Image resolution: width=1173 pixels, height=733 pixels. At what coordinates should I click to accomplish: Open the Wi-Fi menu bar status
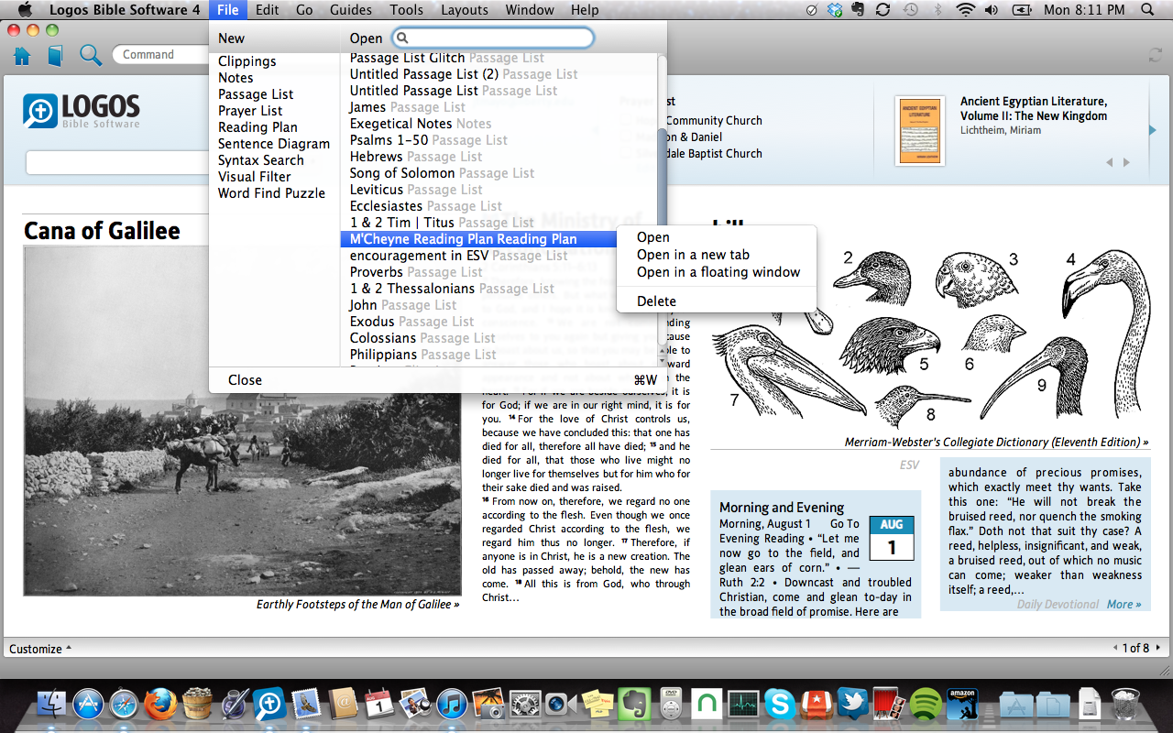[x=965, y=10]
